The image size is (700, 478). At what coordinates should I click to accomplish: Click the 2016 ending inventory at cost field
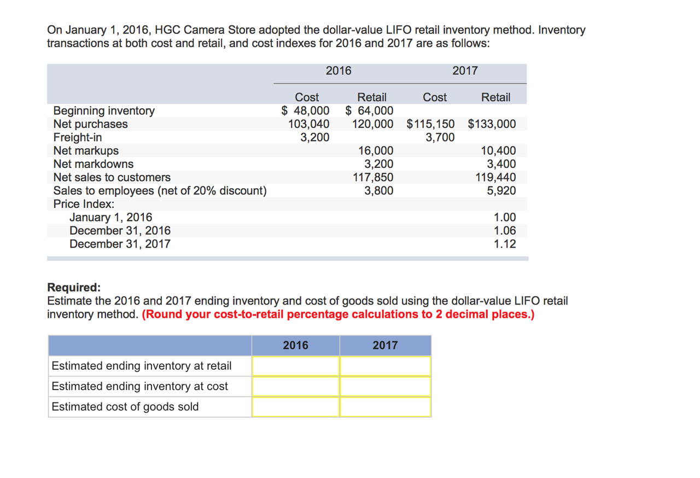296,386
